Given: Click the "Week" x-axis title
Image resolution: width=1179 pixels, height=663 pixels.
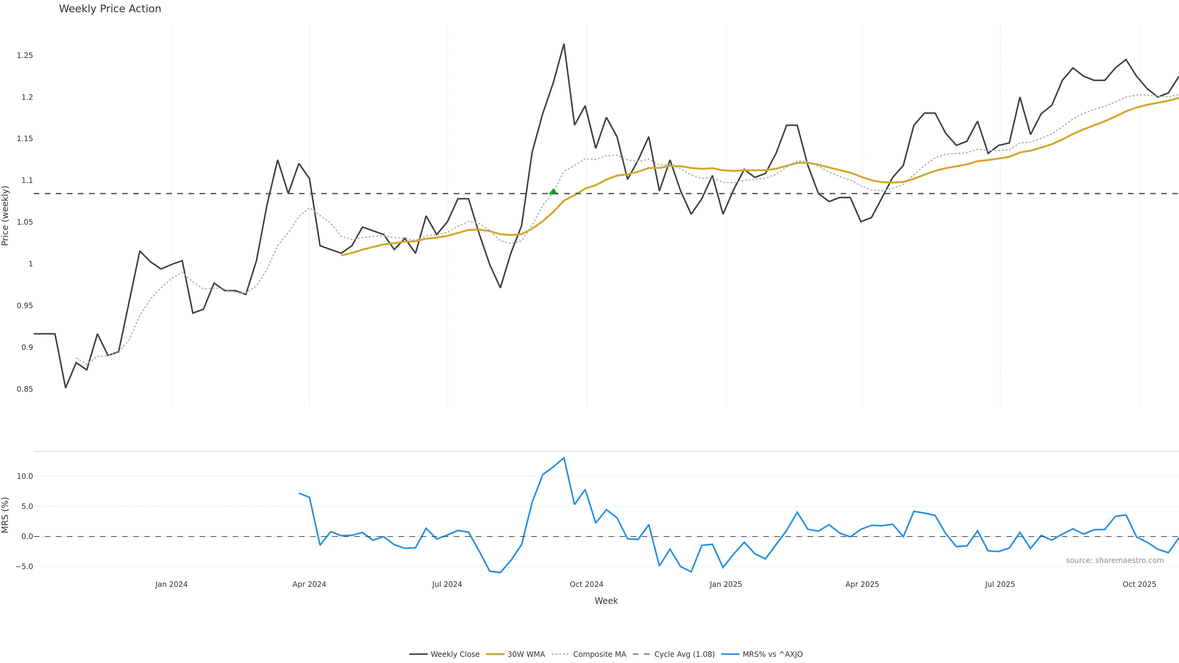Looking at the screenshot, I should pyautogui.click(x=606, y=601).
